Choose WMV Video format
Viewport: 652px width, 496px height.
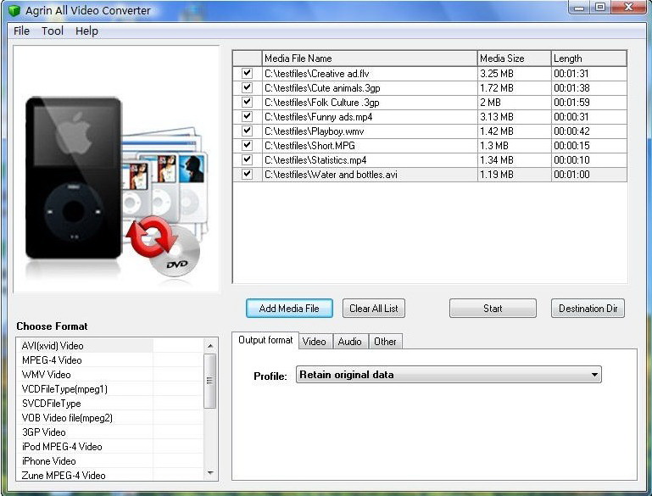click(x=110, y=374)
